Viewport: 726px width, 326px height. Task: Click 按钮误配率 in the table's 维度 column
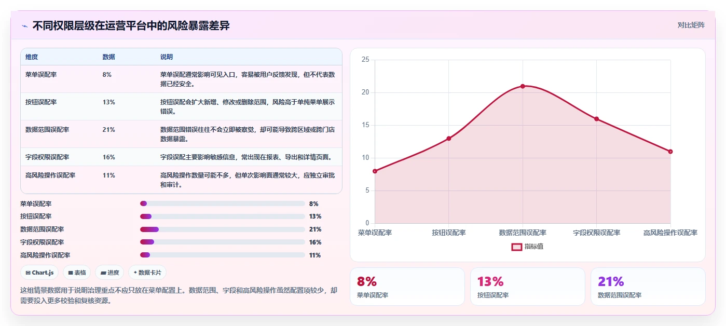[x=41, y=102]
